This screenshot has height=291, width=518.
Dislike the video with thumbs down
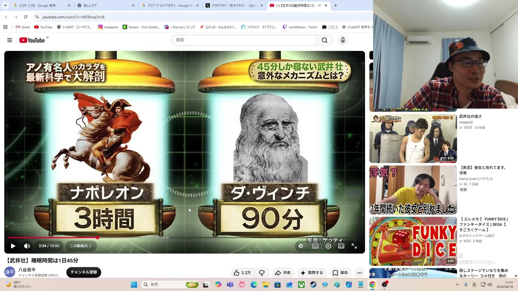[x=262, y=273]
